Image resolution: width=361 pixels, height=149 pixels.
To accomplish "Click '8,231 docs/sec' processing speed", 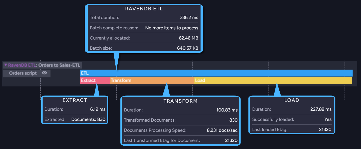I will [x=222, y=130].
